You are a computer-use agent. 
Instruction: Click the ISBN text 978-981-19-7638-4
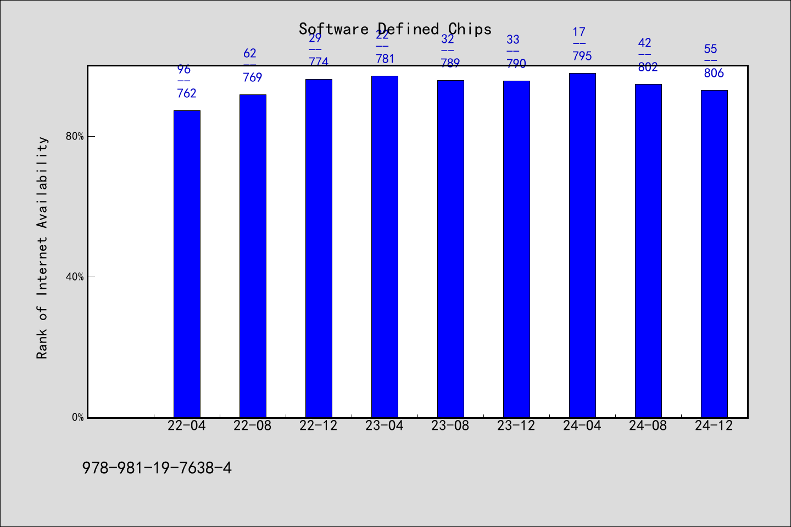pos(157,468)
